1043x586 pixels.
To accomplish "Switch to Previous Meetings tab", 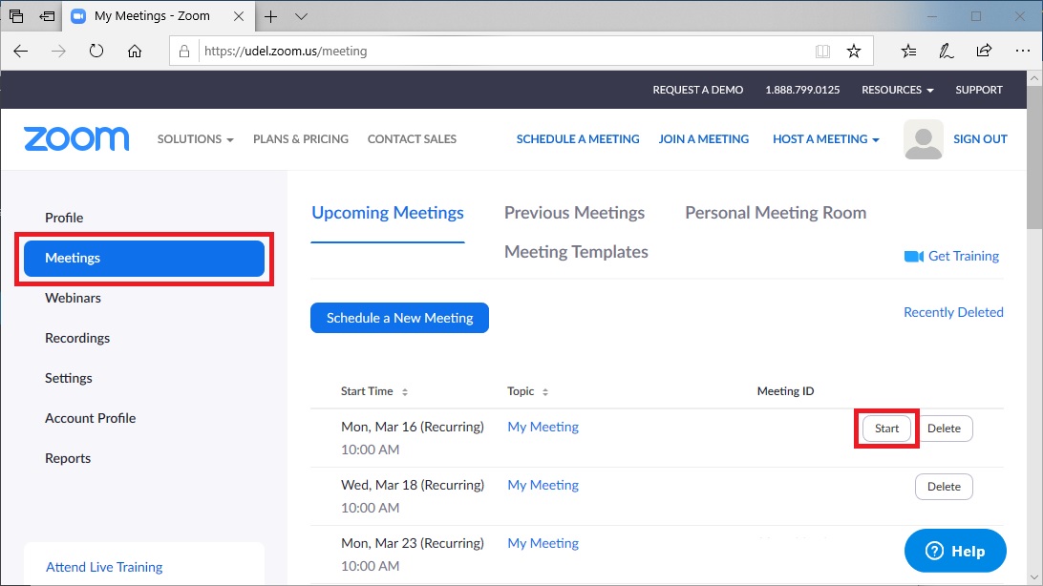I will pyautogui.click(x=574, y=213).
